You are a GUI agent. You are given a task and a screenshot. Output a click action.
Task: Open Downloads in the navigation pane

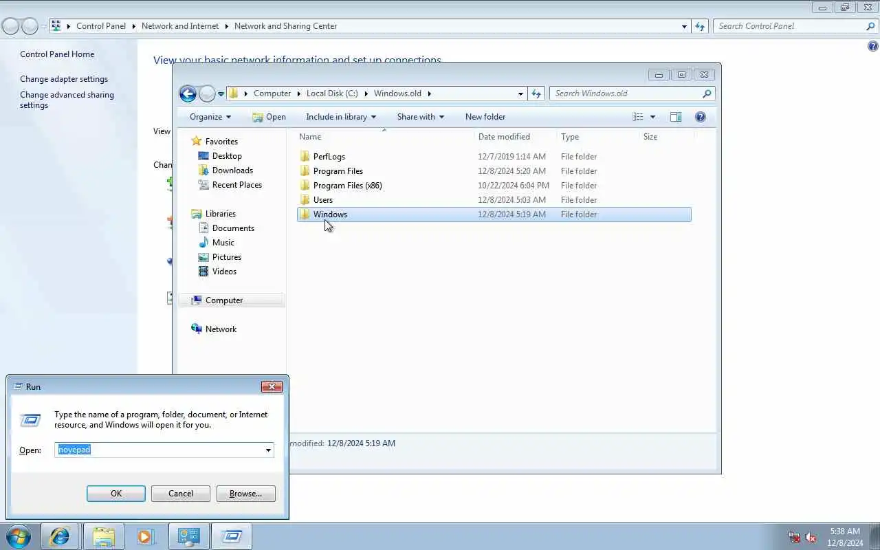(232, 170)
